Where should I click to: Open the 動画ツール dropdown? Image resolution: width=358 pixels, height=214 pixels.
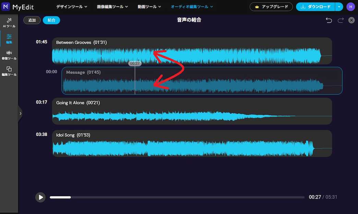click(149, 7)
